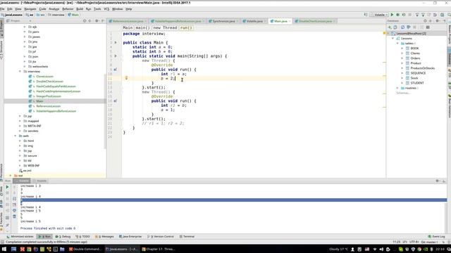Switch to DoubleCheckLesson.java tab
This screenshot has width=451, height=253.
pos(315,21)
